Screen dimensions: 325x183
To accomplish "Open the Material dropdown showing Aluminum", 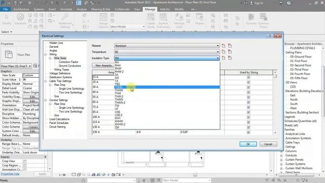I will (x=167, y=46).
